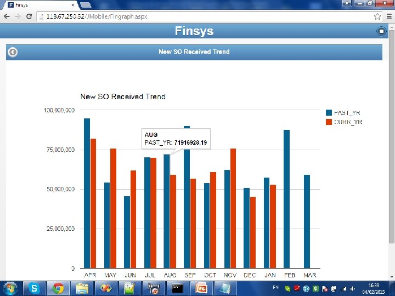
Task: Click the FEB month axis label
Action: (x=290, y=275)
